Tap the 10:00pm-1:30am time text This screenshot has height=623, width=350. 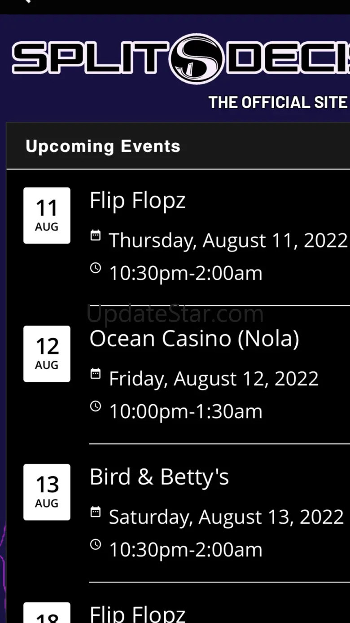pyautogui.click(x=186, y=411)
